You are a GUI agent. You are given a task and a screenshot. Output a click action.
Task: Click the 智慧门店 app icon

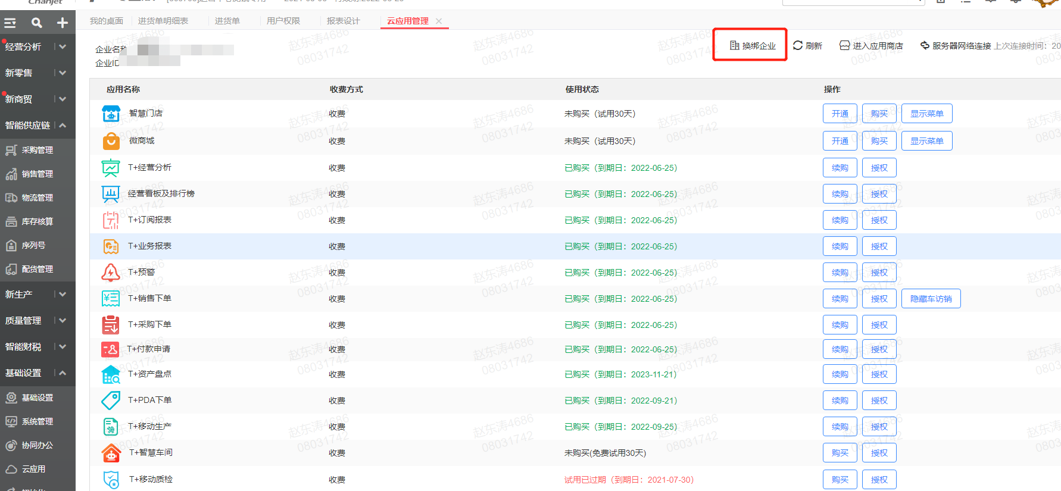tap(111, 114)
